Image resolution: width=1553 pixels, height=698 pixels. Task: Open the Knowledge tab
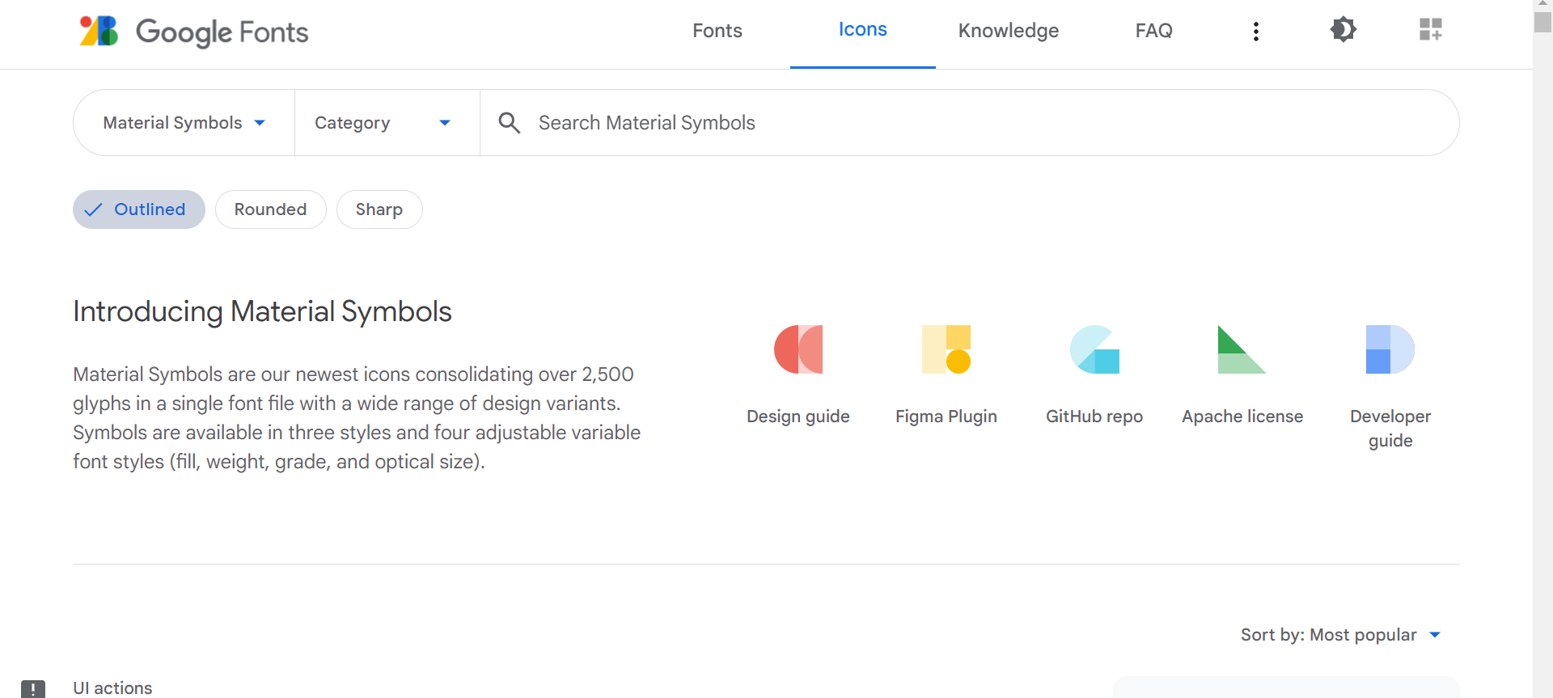(x=1009, y=31)
